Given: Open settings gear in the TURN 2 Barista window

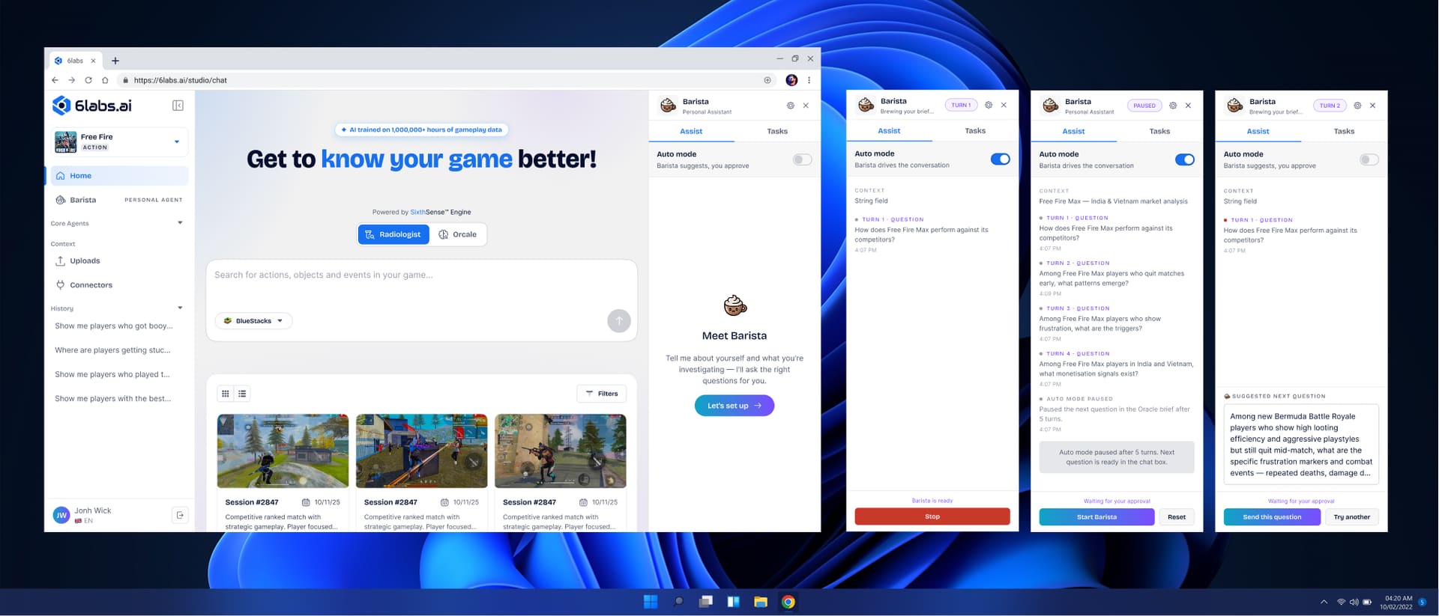Looking at the screenshot, I should pyautogui.click(x=1357, y=106).
